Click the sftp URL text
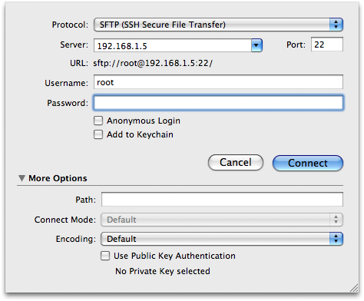This screenshot has height=301, width=364. click(153, 63)
